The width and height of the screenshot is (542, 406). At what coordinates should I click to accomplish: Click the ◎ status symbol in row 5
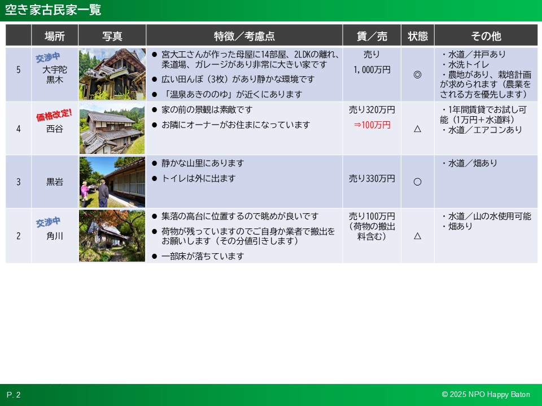click(x=417, y=74)
